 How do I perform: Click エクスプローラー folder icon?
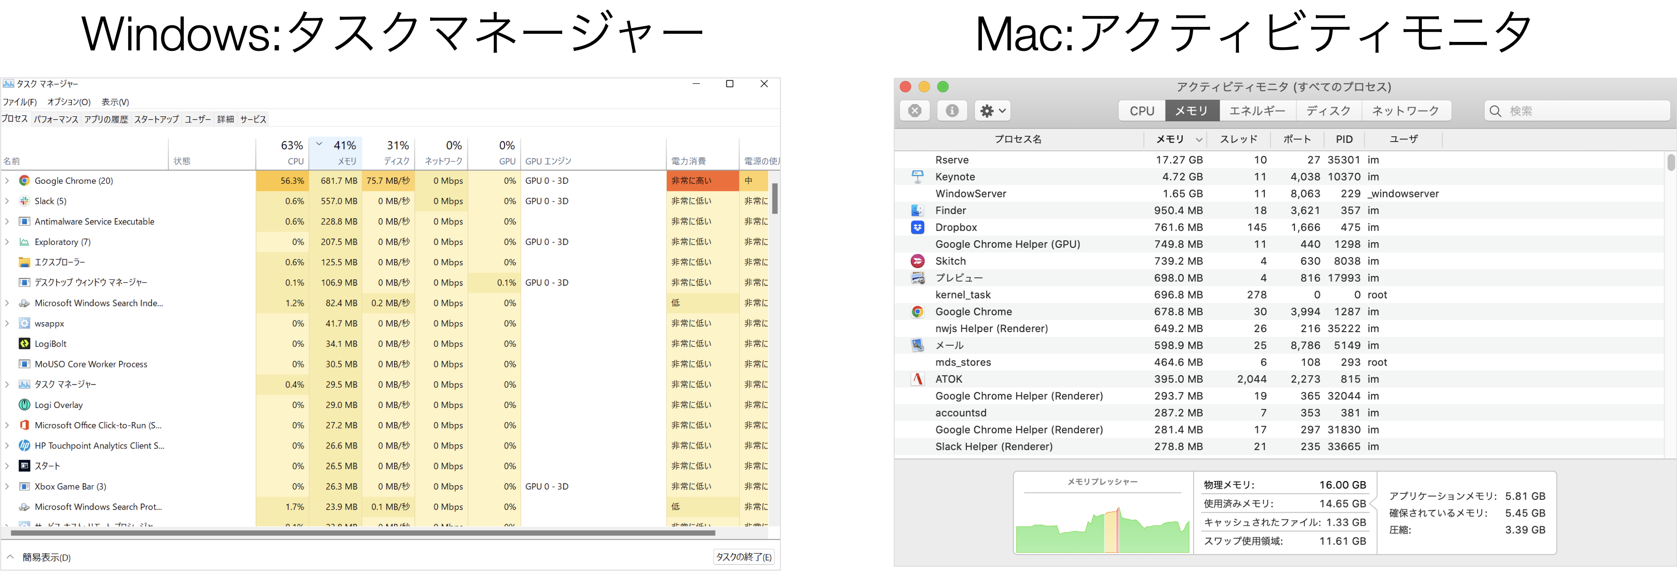pos(24,262)
